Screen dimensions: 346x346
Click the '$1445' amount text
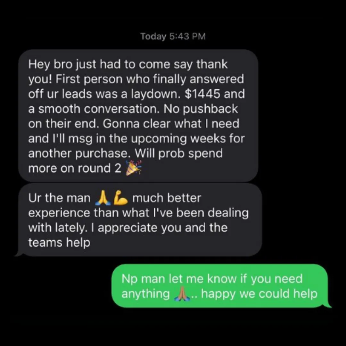pos(202,94)
